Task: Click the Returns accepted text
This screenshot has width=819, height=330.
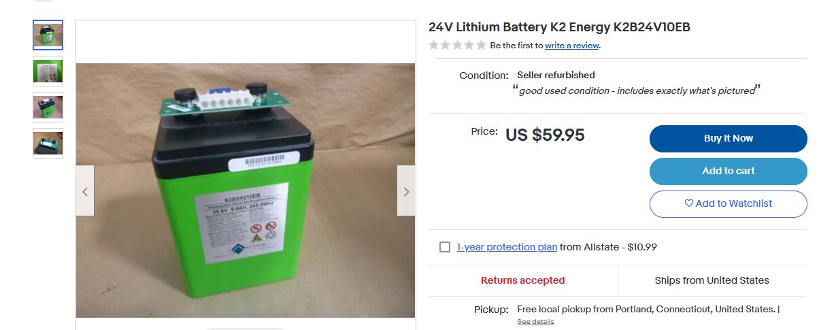Action: [x=522, y=280]
